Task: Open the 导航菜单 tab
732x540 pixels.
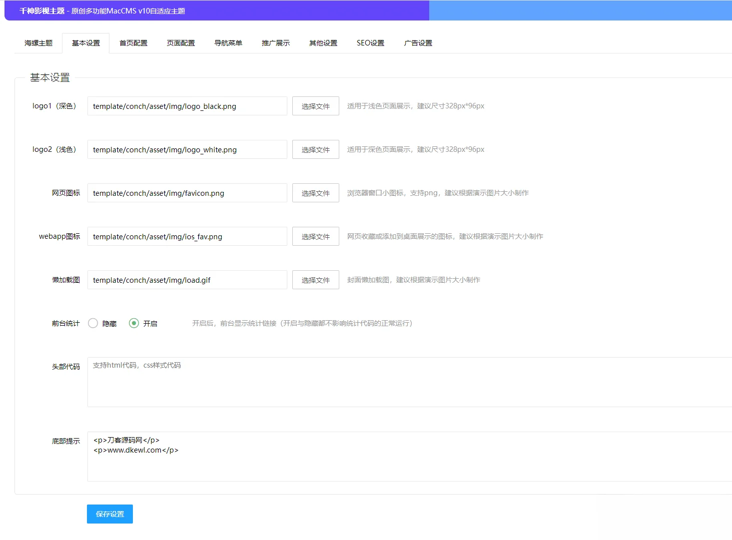Action: coord(228,43)
